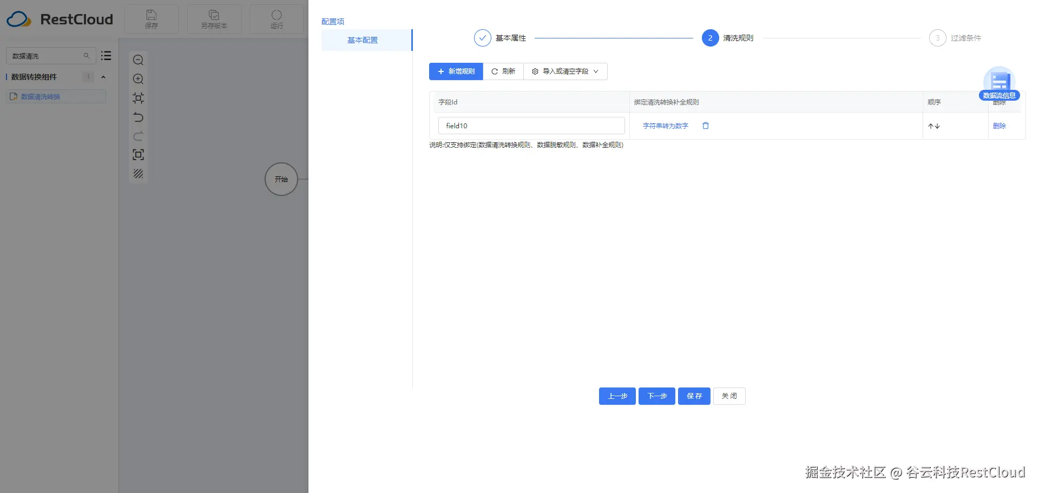Image resolution: width=1039 pixels, height=493 pixels.
Task: Click the RestCloud logo
Action: [x=60, y=19]
